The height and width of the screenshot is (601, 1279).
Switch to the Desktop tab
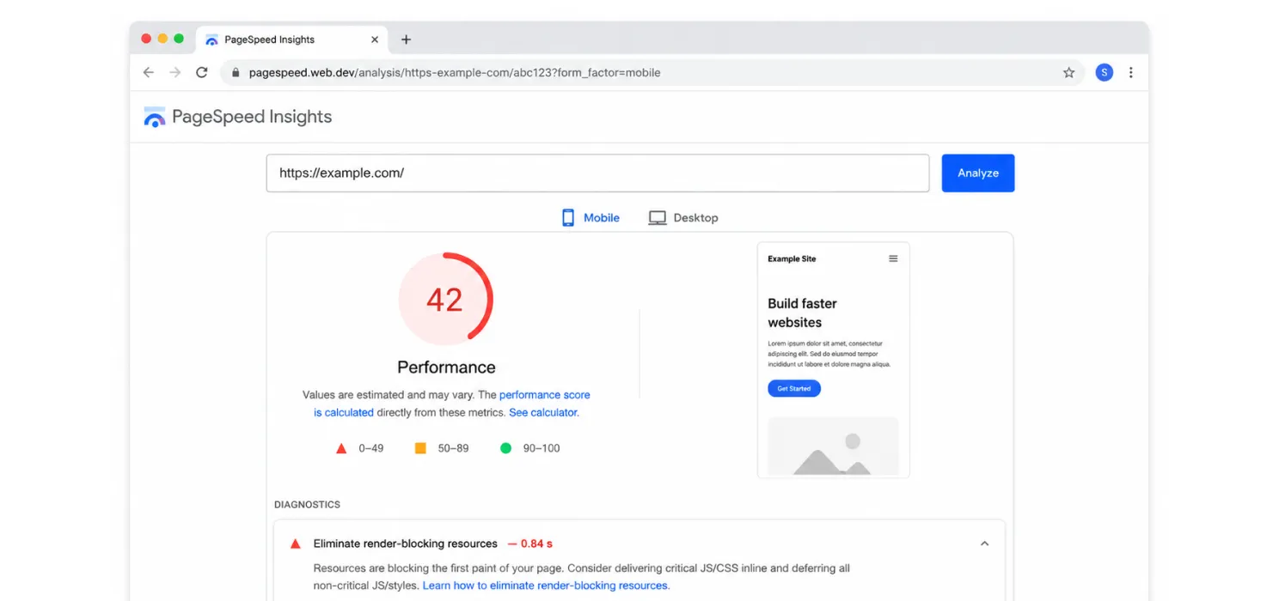683,218
